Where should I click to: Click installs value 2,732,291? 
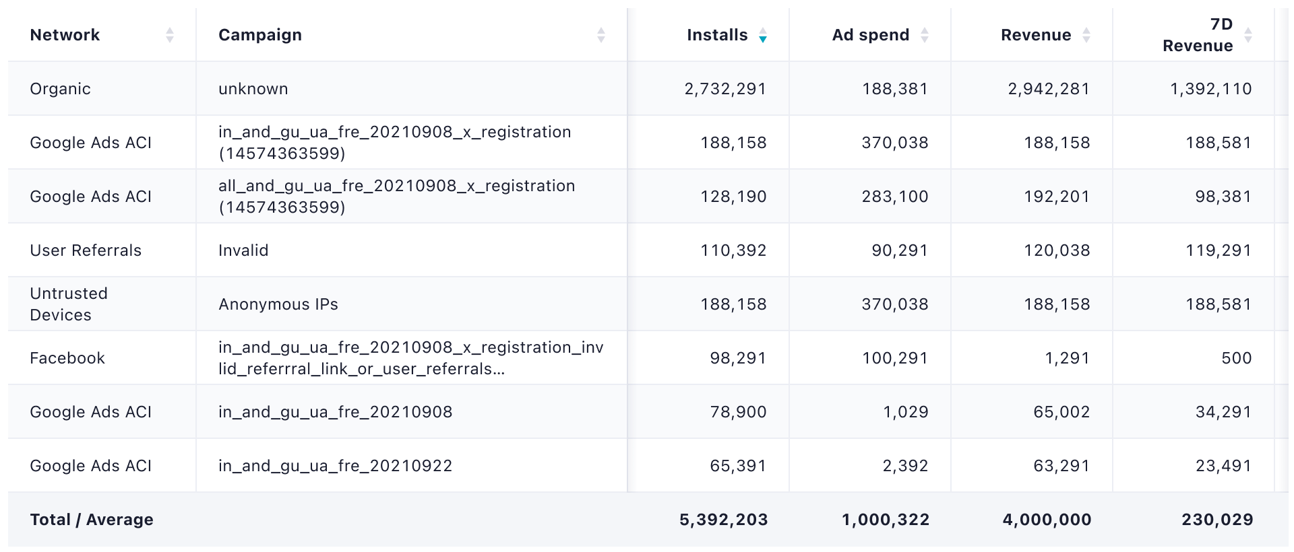(x=725, y=89)
